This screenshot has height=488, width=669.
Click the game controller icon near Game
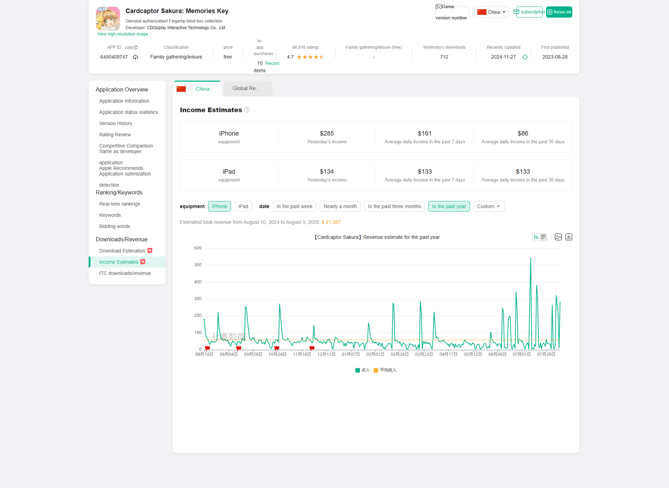click(438, 7)
